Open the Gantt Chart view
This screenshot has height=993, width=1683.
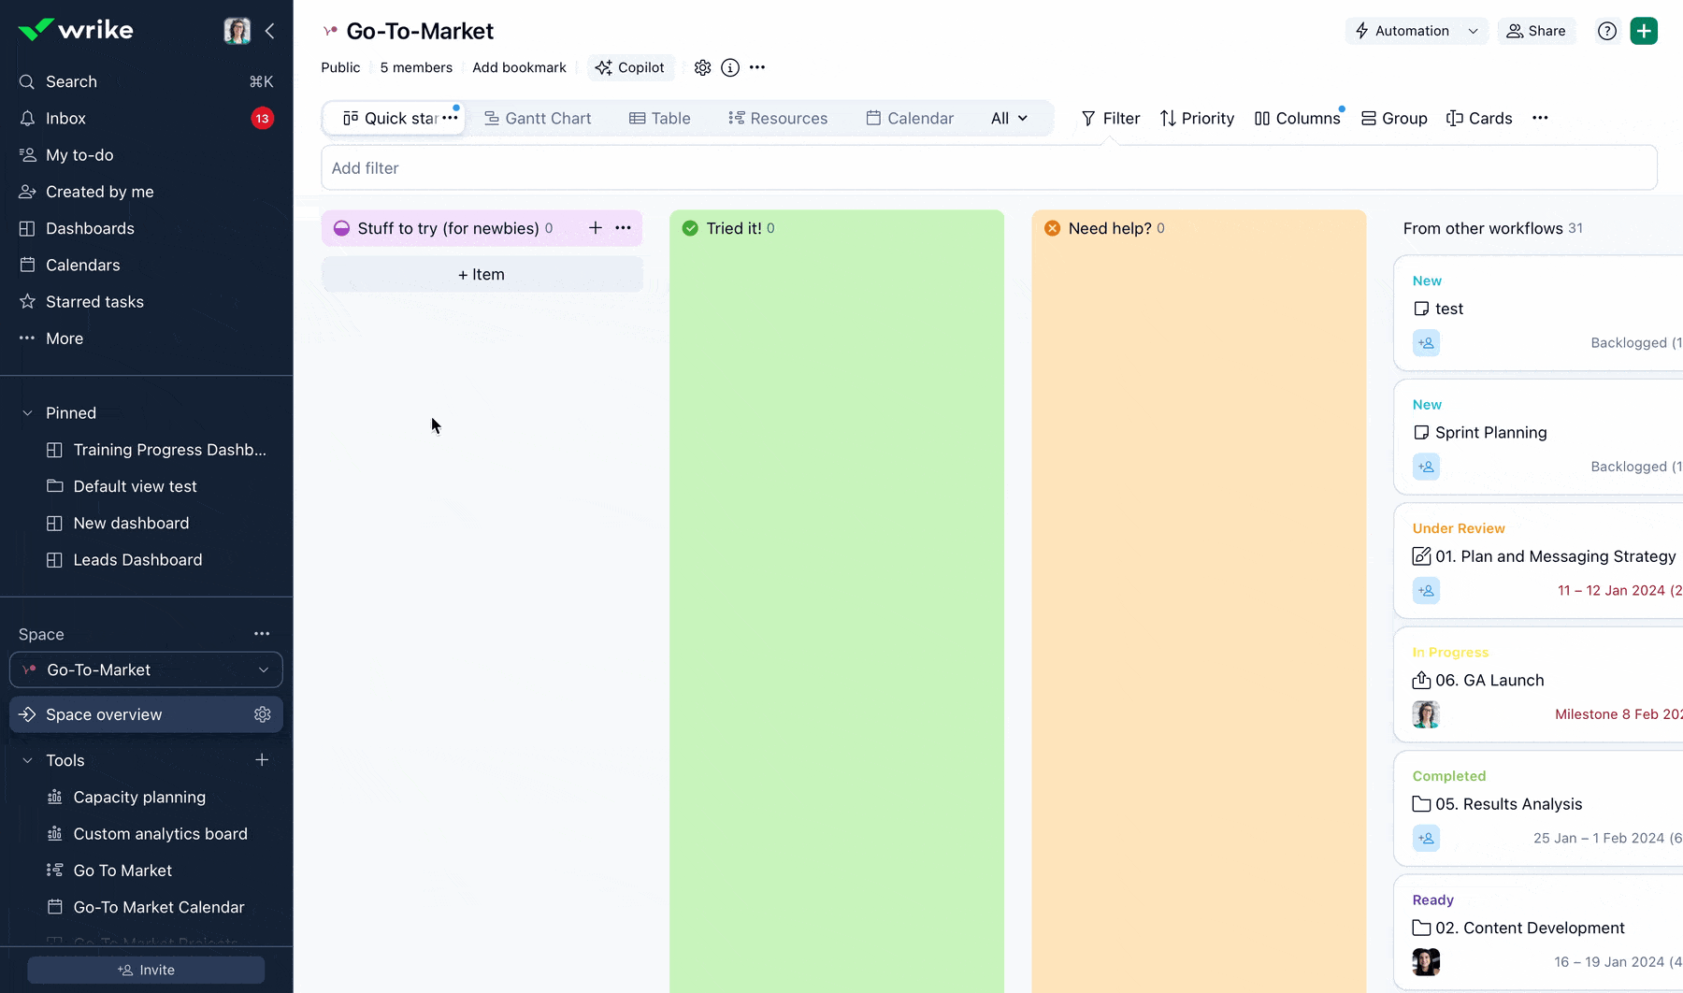[x=539, y=118]
